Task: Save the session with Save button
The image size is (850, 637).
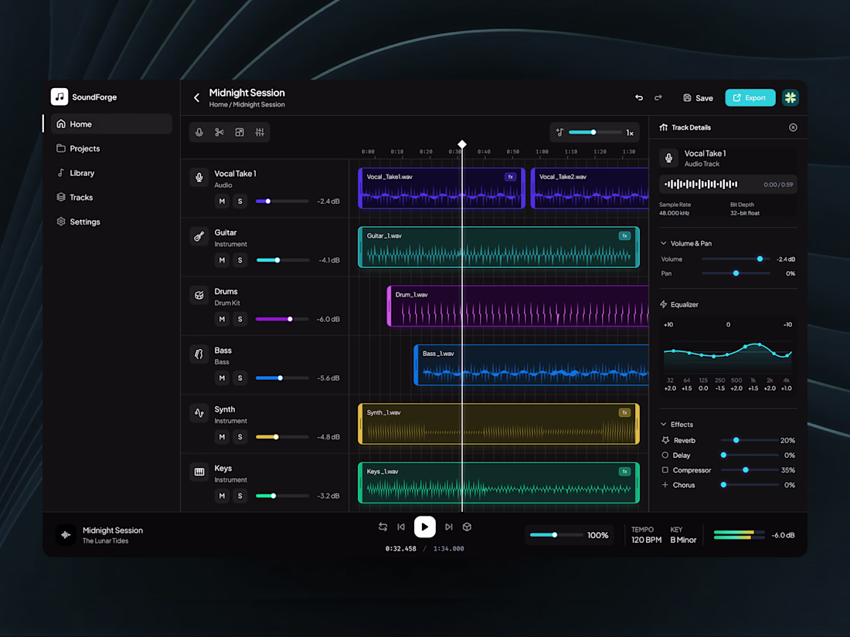Action: (x=698, y=98)
